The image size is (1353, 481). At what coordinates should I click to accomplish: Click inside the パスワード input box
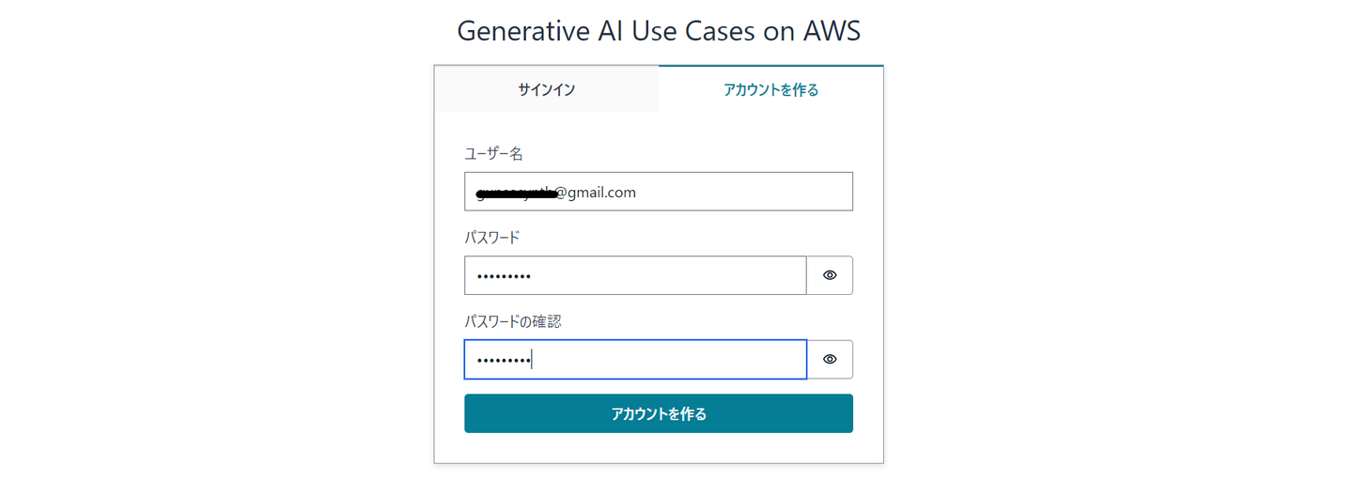[x=658, y=275]
